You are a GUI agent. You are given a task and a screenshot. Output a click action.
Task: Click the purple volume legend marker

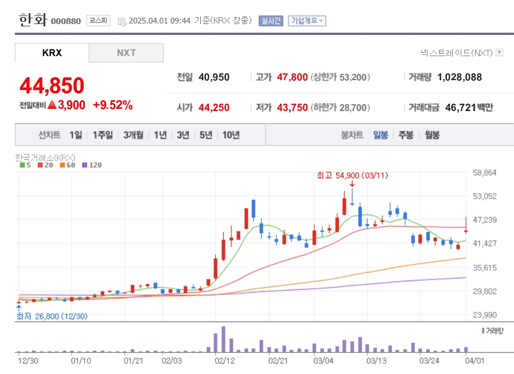click(483, 330)
